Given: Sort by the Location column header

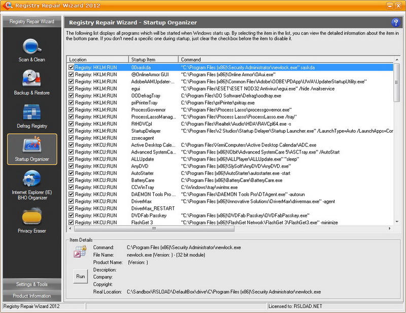Looking at the screenshot, I should pos(97,59).
